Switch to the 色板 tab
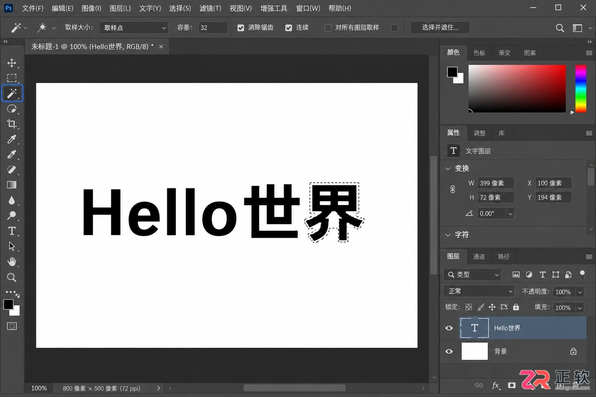The width and height of the screenshot is (596, 397). [x=479, y=53]
